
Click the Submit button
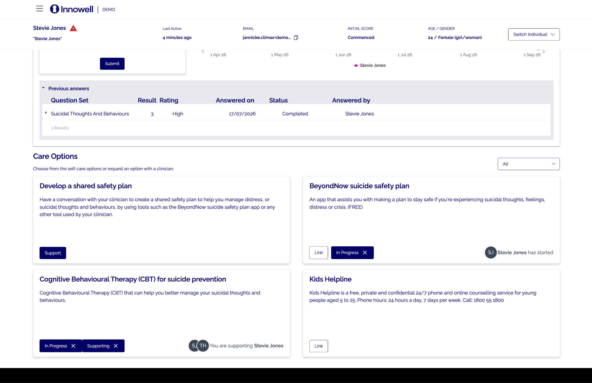coord(112,64)
